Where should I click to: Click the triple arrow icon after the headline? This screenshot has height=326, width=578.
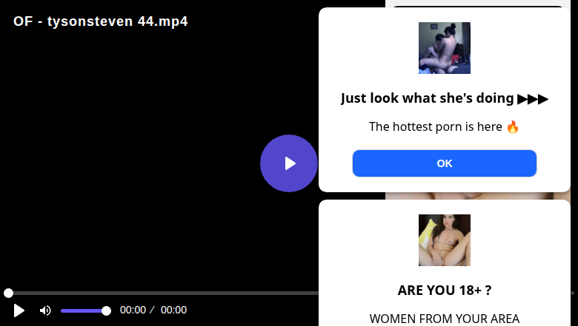[533, 98]
